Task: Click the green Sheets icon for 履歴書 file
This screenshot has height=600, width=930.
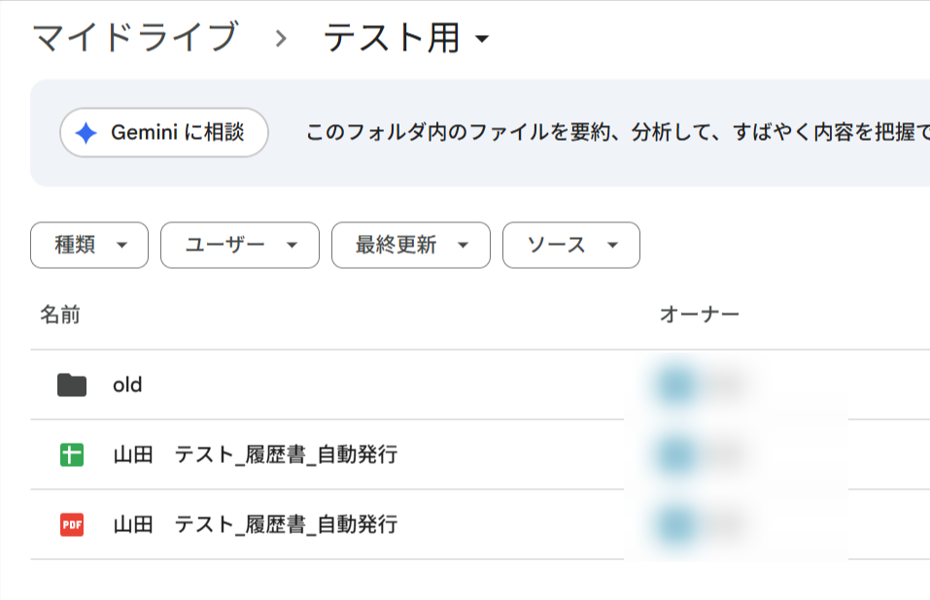Action: pos(72,455)
